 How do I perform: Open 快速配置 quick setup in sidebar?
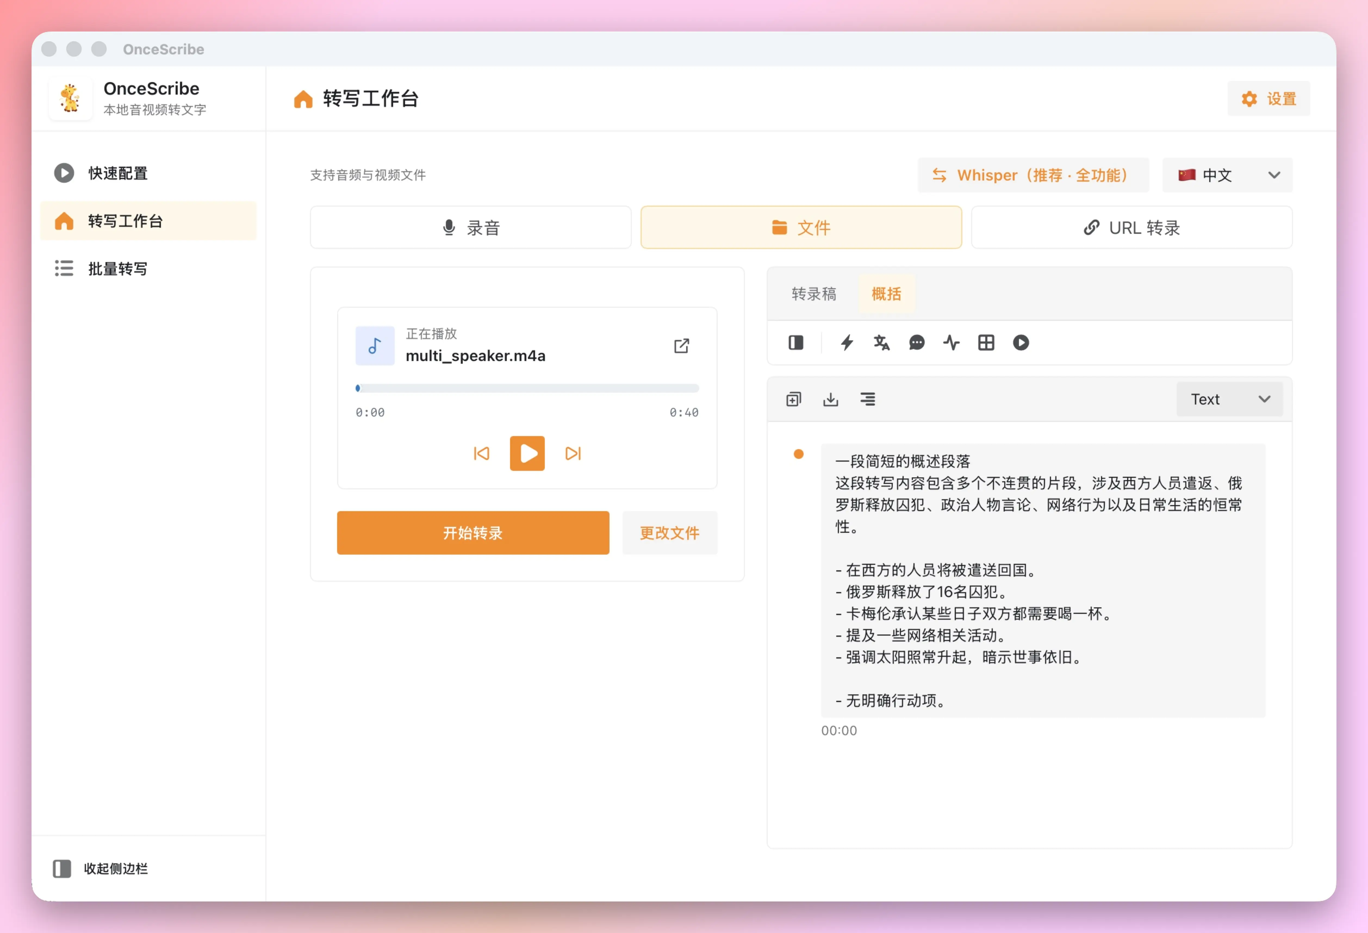tap(148, 173)
